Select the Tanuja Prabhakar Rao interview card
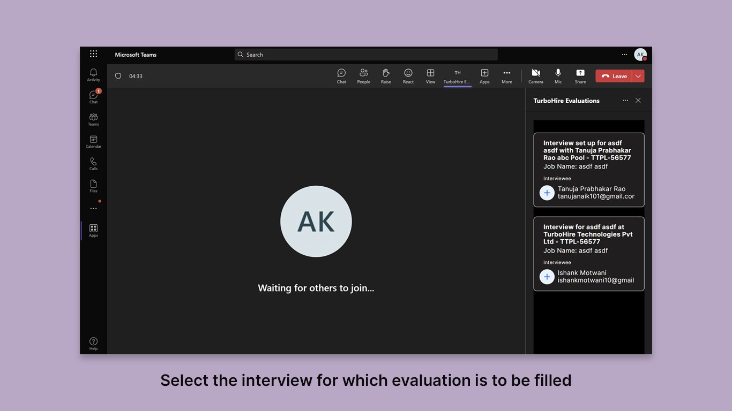 589,170
